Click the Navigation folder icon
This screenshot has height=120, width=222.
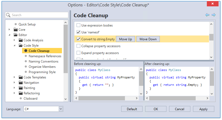point(21,83)
